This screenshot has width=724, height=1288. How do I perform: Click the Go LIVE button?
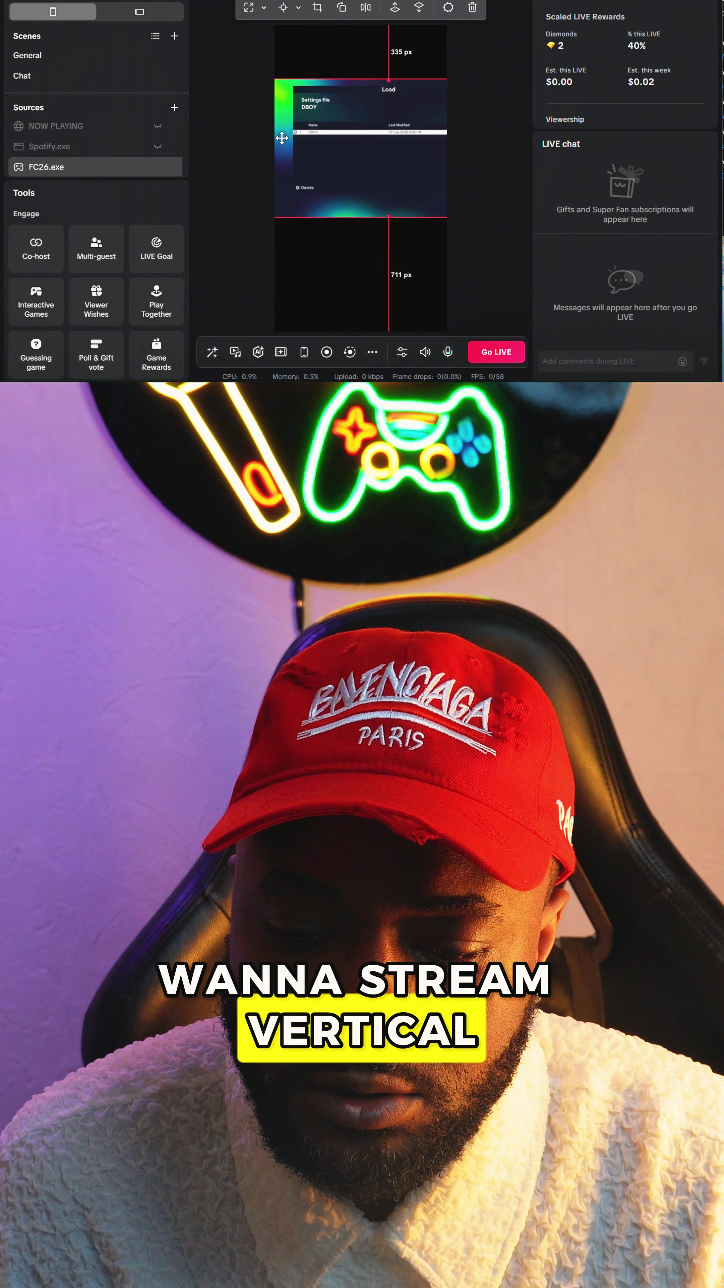(x=496, y=352)
